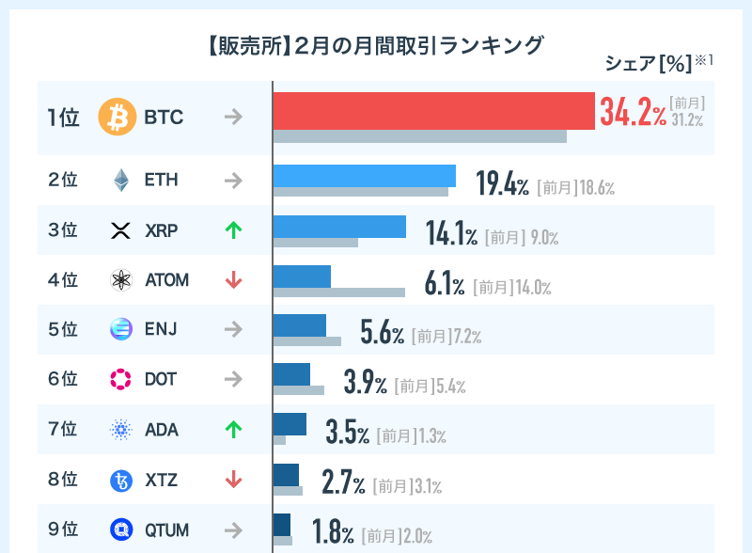
Task: Click the green up arrow beside XRP
Action: [x=233, y=229]
